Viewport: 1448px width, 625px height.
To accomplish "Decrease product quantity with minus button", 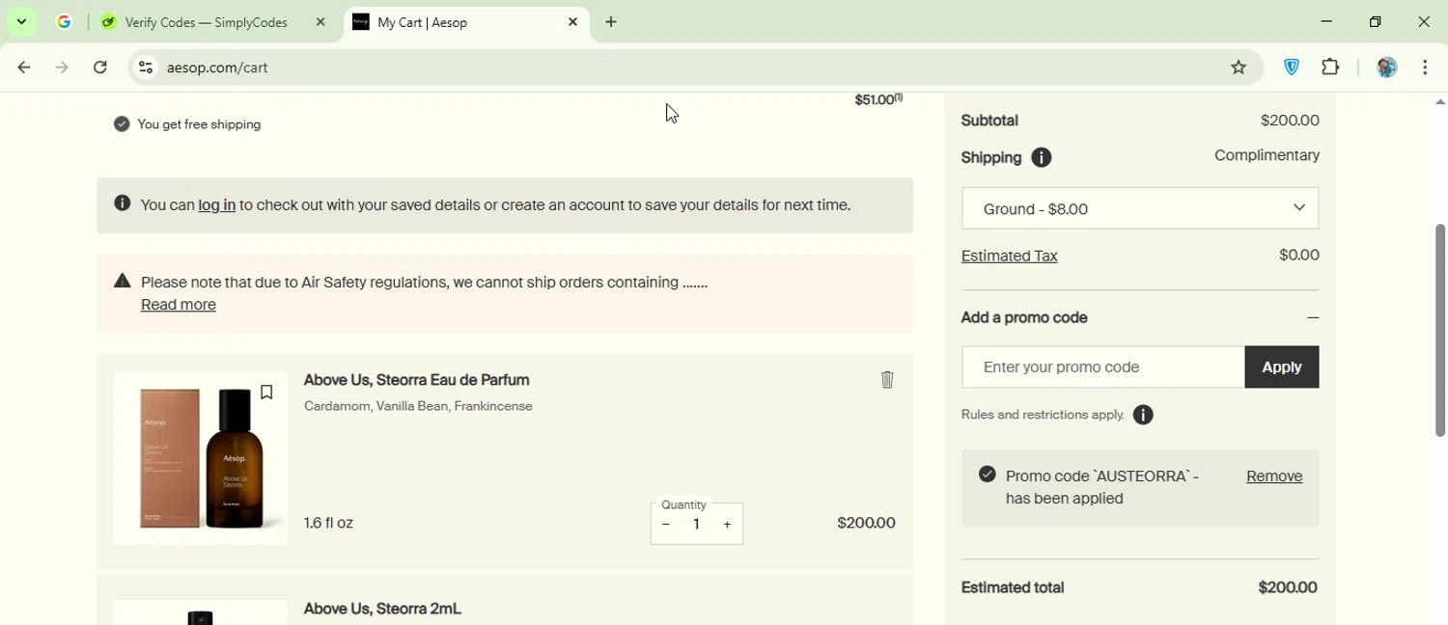I will tap(666, 525).
